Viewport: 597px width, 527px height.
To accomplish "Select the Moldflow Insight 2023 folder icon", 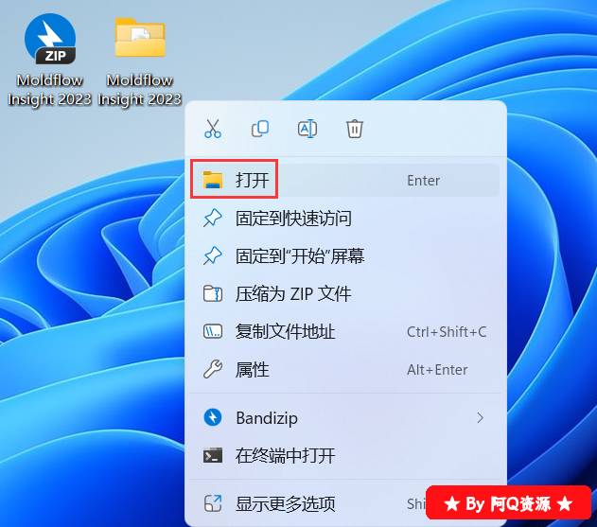I will [x=140, y=38].
